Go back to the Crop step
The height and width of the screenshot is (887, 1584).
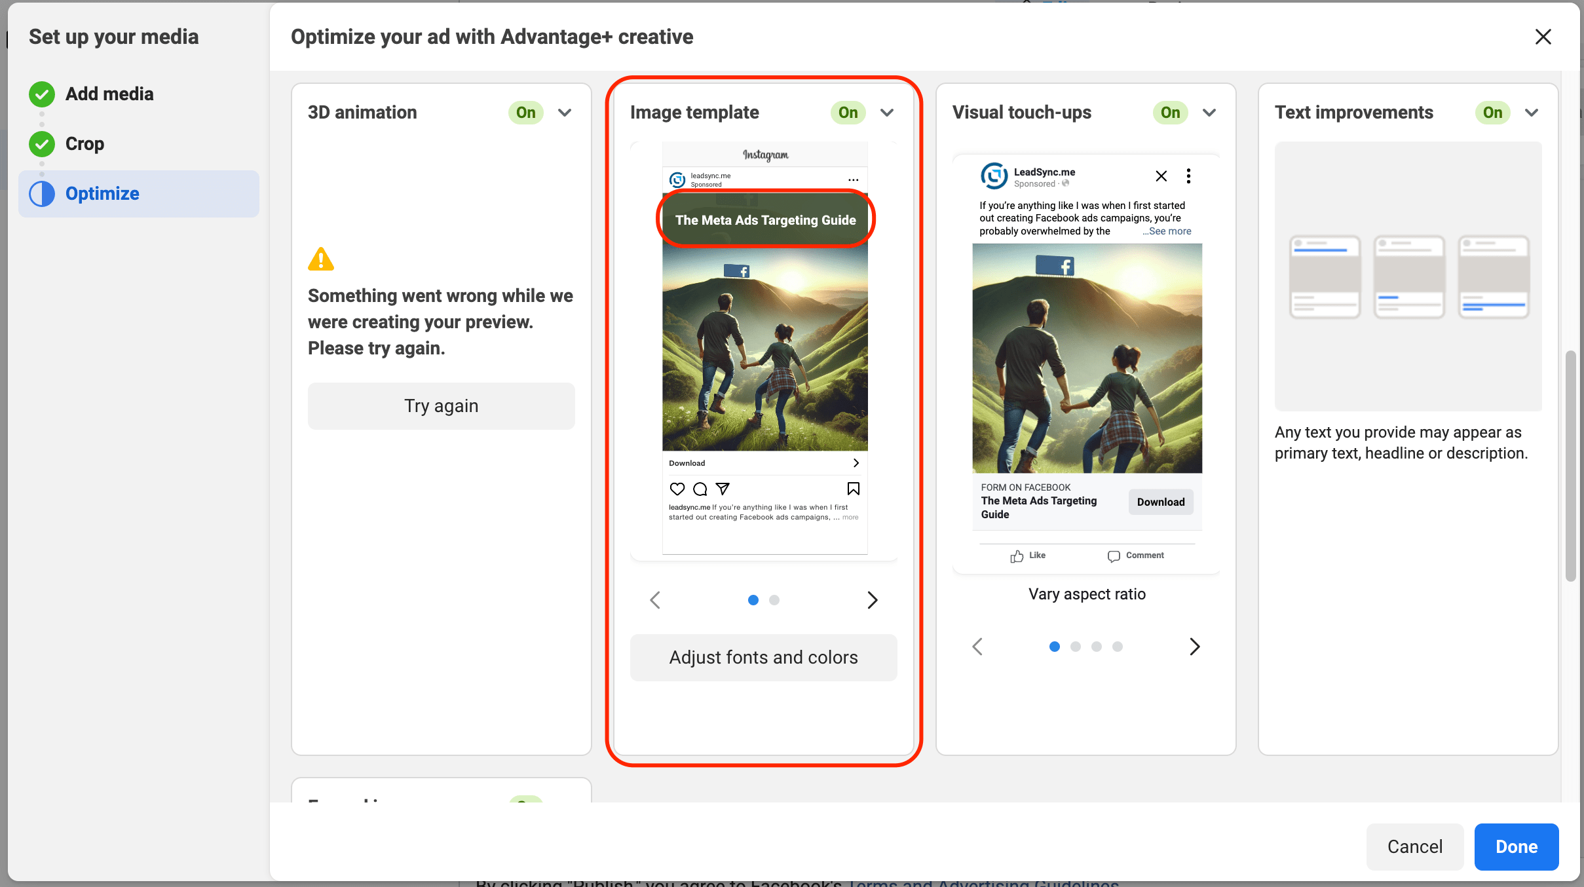84,143
